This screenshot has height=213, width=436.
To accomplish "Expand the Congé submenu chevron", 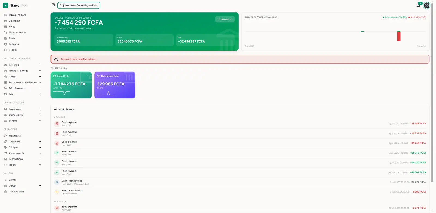I will (x=40, y=77).
